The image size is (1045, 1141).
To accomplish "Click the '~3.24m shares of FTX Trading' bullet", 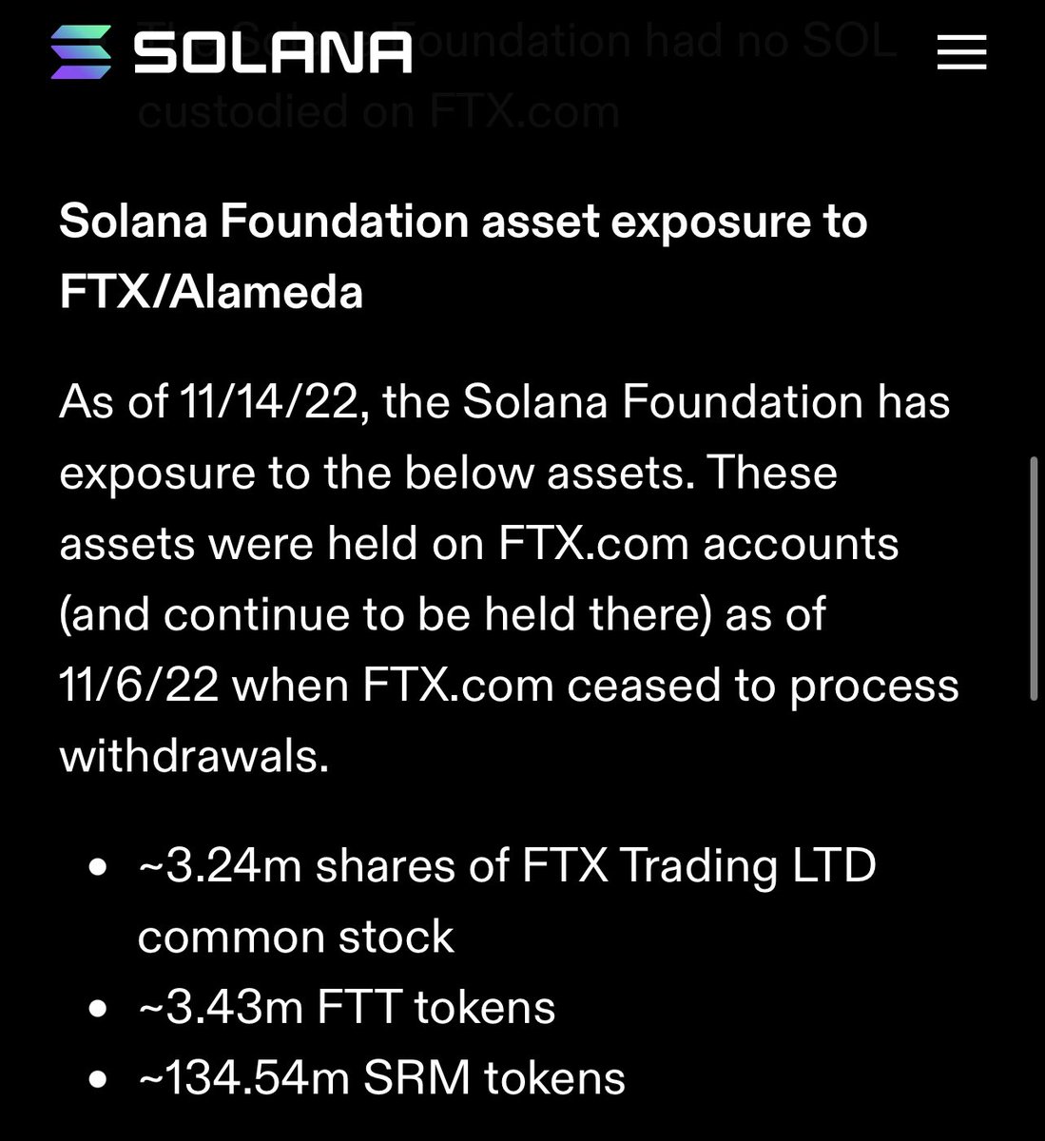I will (506, 865).
